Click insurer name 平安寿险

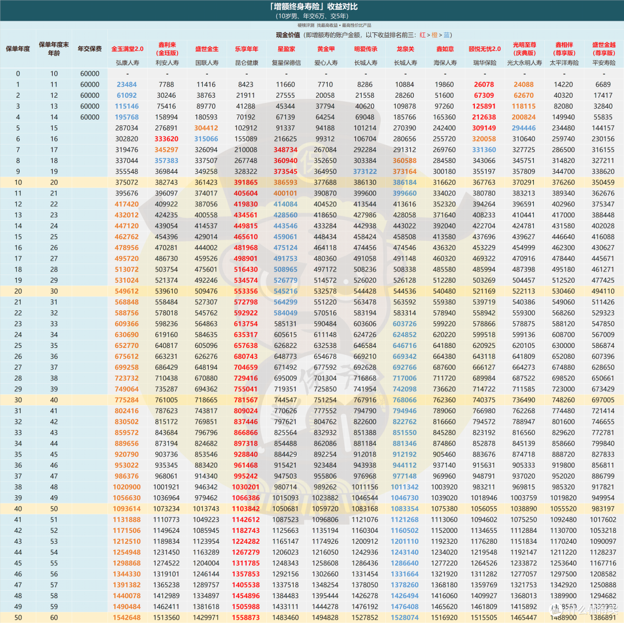click(604, 62)
